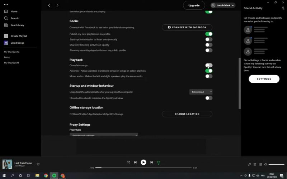
Task: Click the first friend placeholder avatar
Action: pos(248,30)
